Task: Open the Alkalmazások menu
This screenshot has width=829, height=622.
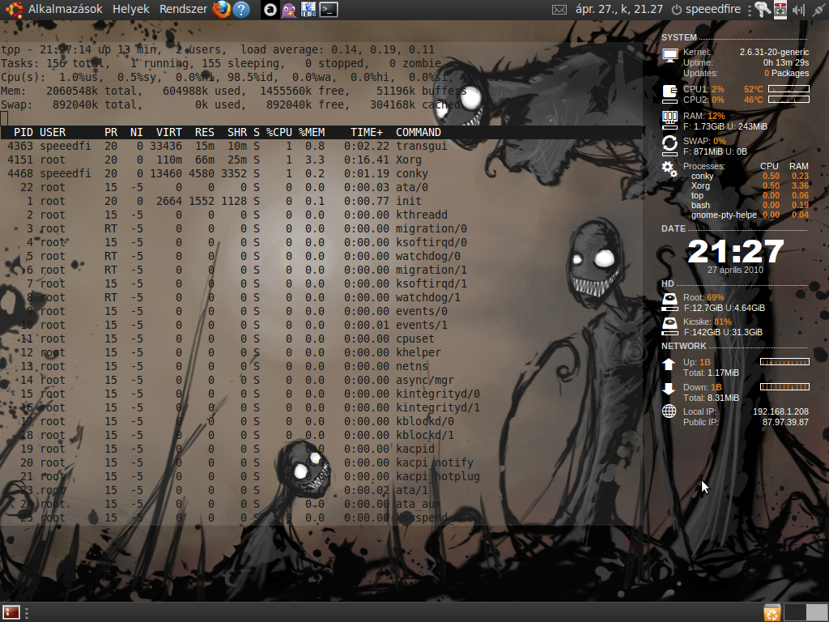Action: point(65,9)
